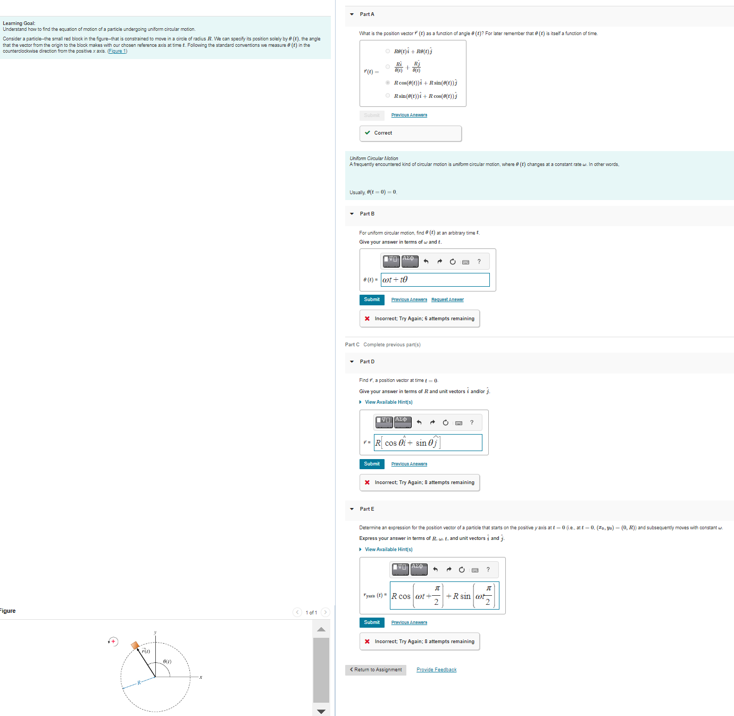Click the Greek letters palette in Part E

419,569
